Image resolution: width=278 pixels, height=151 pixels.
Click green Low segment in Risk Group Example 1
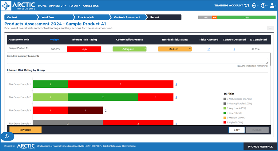pyautogui.click(x=50, y=84)
